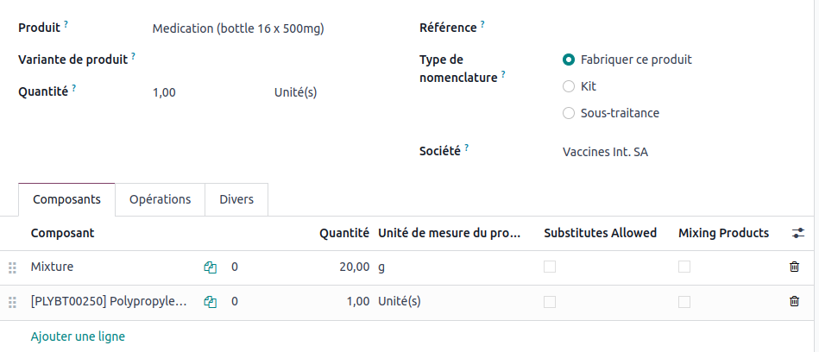Select Fabriquer ce produit radio option
The height and width of the screenshot is (352, 819).
(569, 60)
